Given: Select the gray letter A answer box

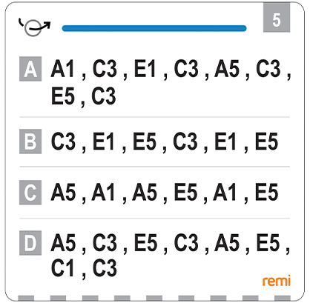Looking at the screenshot, I should pyautogui.click(x=30, y=69).
